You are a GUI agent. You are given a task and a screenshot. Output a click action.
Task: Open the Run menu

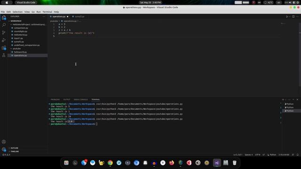39,12
